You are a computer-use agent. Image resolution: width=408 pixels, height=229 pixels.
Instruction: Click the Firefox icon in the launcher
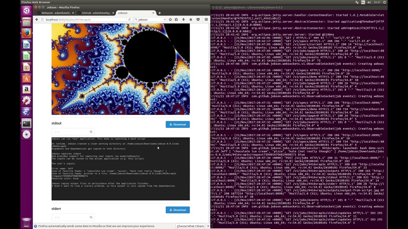click(26, 33)
